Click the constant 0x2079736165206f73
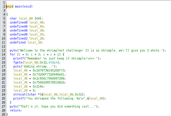Image resolution: width=171 pixels, height=116 pixels. coord(48,70)
